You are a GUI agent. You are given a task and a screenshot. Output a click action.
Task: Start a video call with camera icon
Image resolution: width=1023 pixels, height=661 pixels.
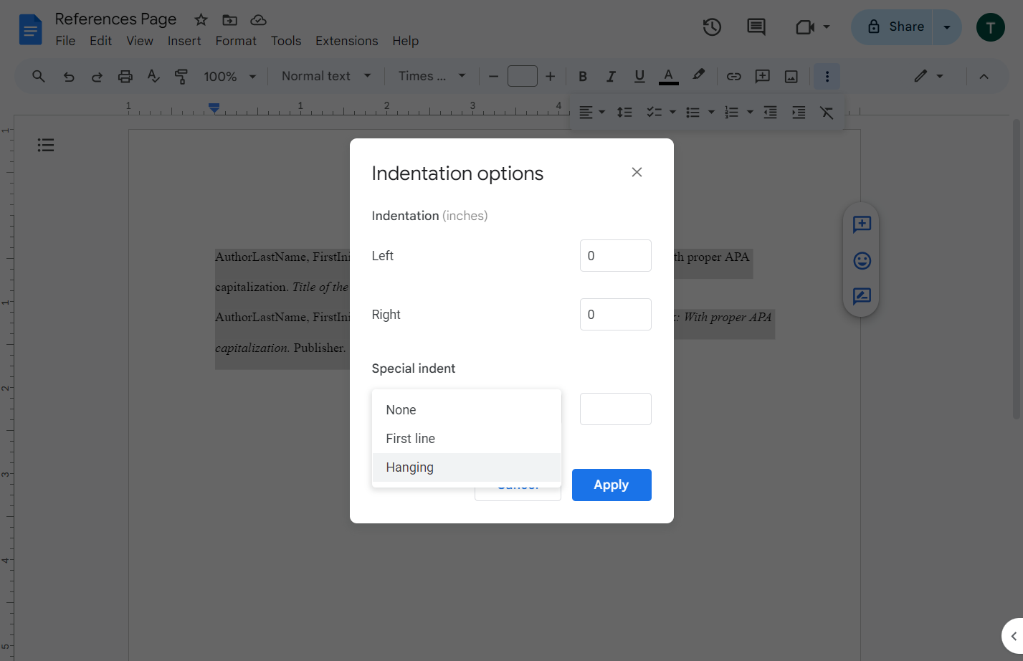806,27
